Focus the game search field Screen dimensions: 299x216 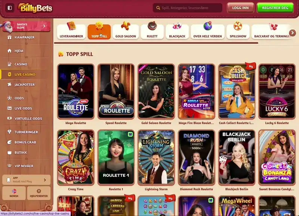188,8
